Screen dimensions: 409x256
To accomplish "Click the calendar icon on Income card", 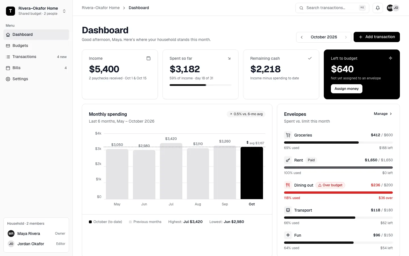I will pos(149,58).
